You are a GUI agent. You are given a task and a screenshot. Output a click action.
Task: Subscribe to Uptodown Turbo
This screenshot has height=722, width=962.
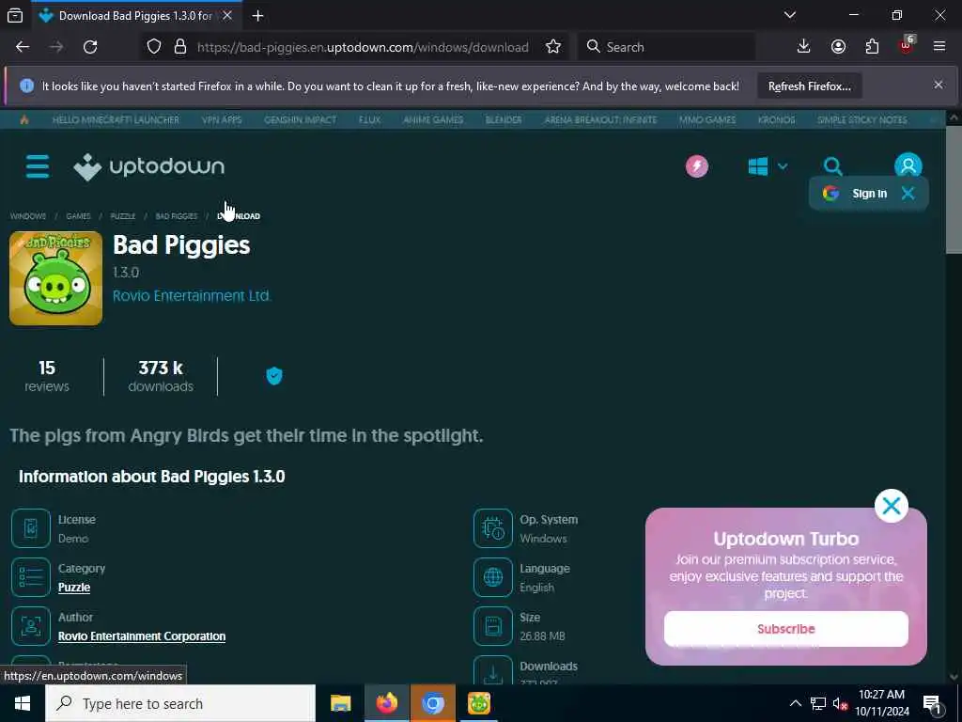[x=786, y=629]
